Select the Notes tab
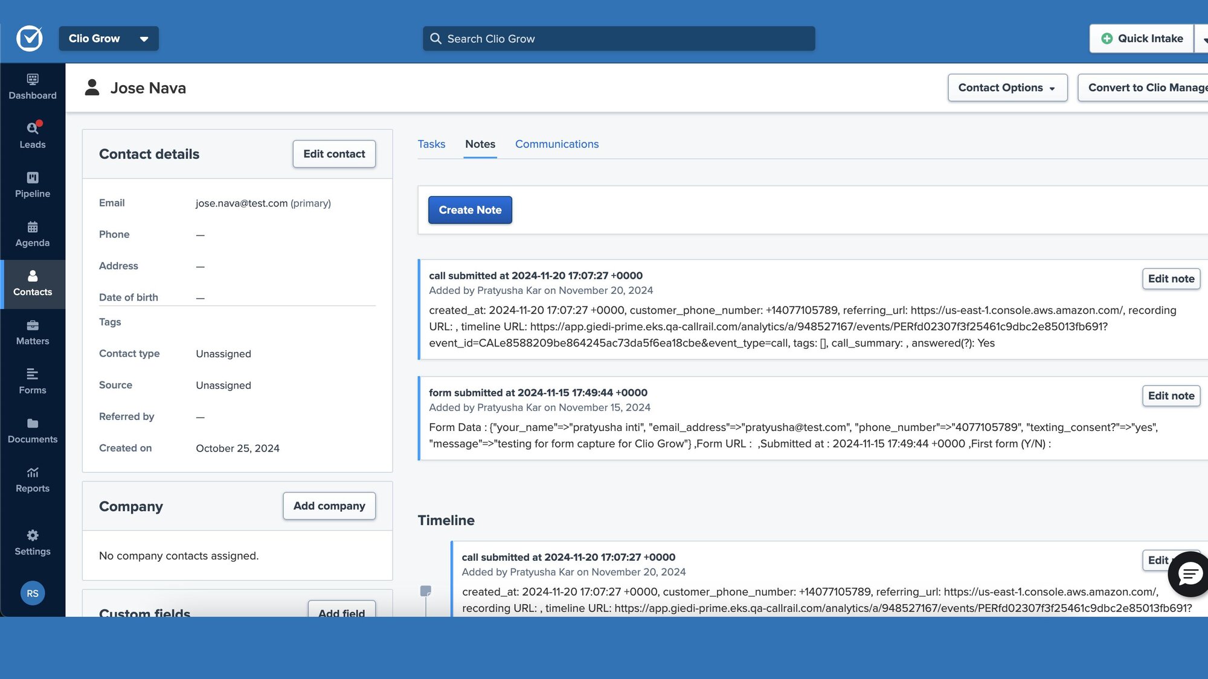This screenshot has height=679, width=1208. point(480,144)
